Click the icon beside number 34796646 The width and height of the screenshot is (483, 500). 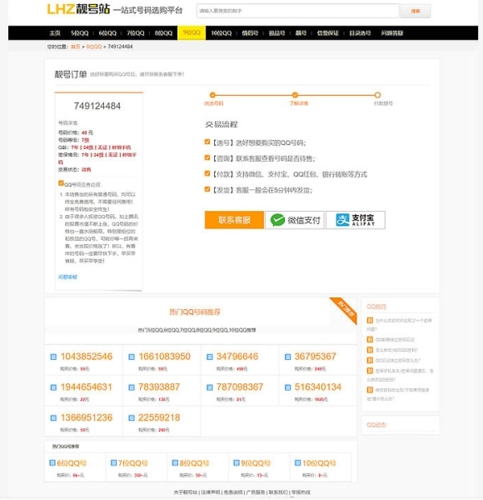coord(210,357)
